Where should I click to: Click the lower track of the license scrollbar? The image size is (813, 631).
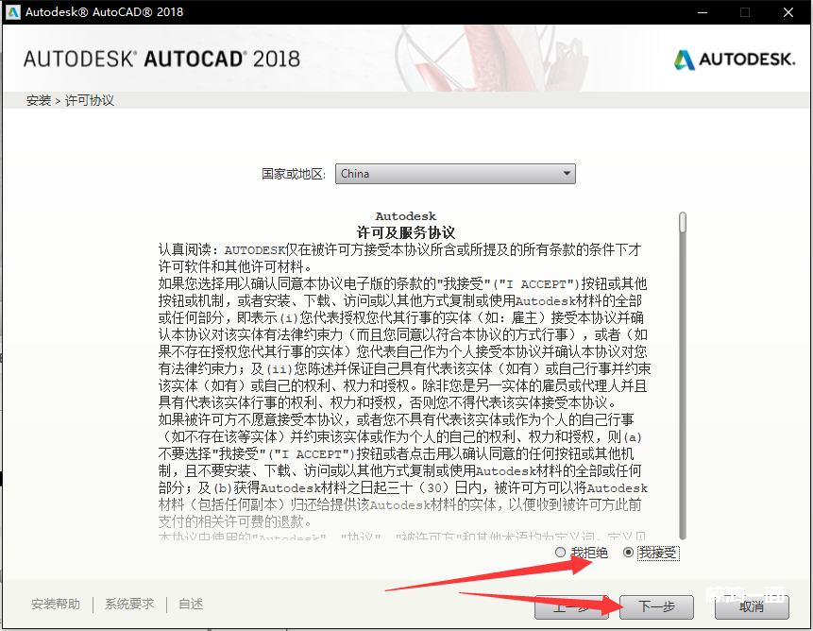click(x=683, y=425)
